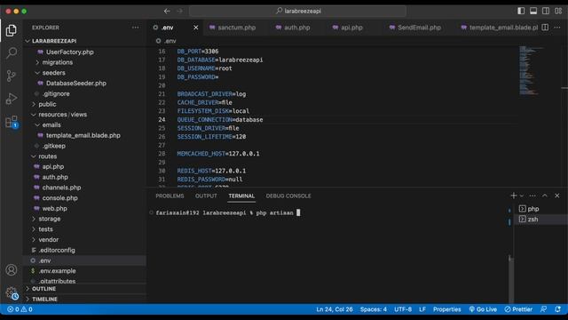This screenshot has height=320, width=568.
Task: Select the php terminal instance
Action: click(540, 209)
